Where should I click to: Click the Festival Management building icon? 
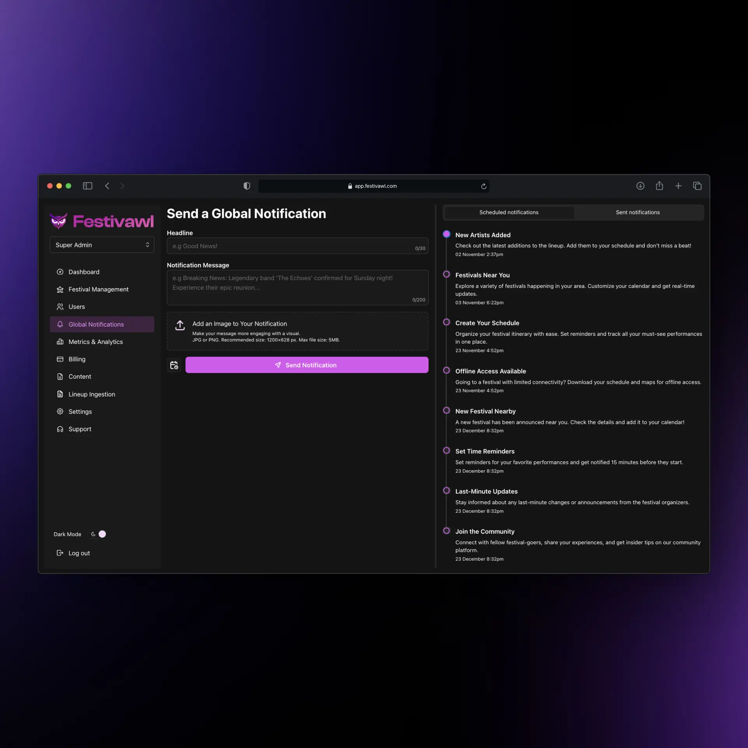click(x=60, y=289)
